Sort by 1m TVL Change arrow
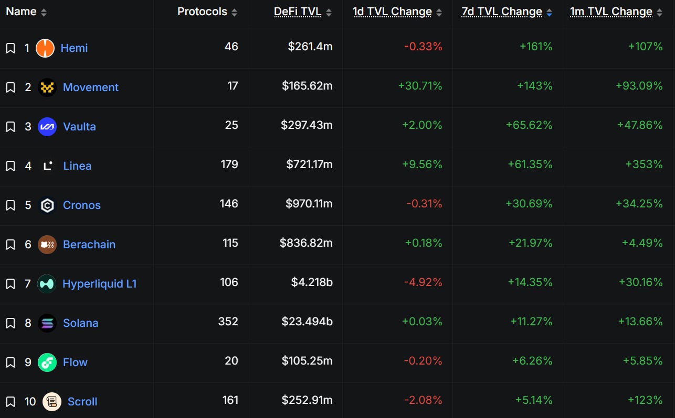This screenshot has height=418, width=675. click(659, 13)
